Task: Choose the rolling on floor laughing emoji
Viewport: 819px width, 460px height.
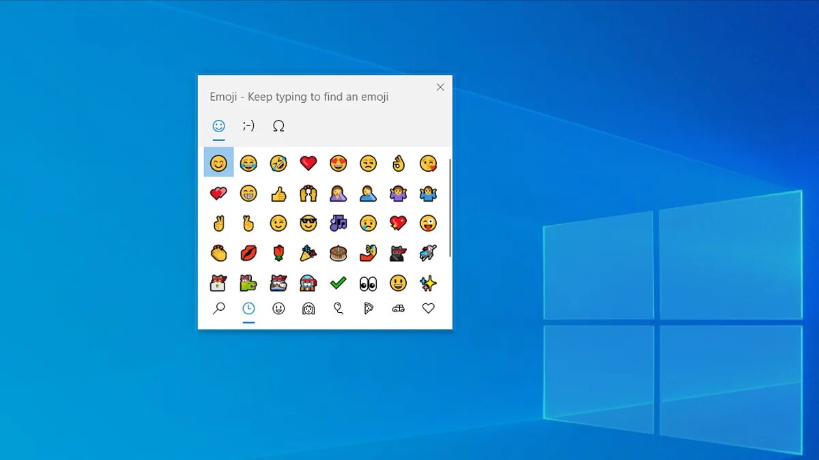Action: pos(278,163)
